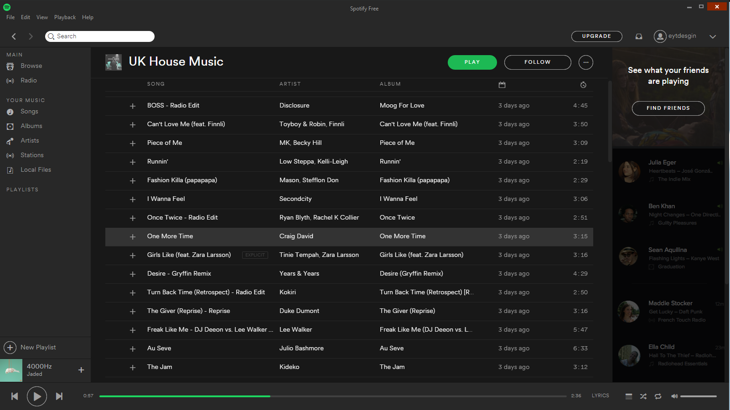Image resolution: width=730 pixels, height=410 pixels.
Task: Open the Help menu
Action: tap(88, 17)
